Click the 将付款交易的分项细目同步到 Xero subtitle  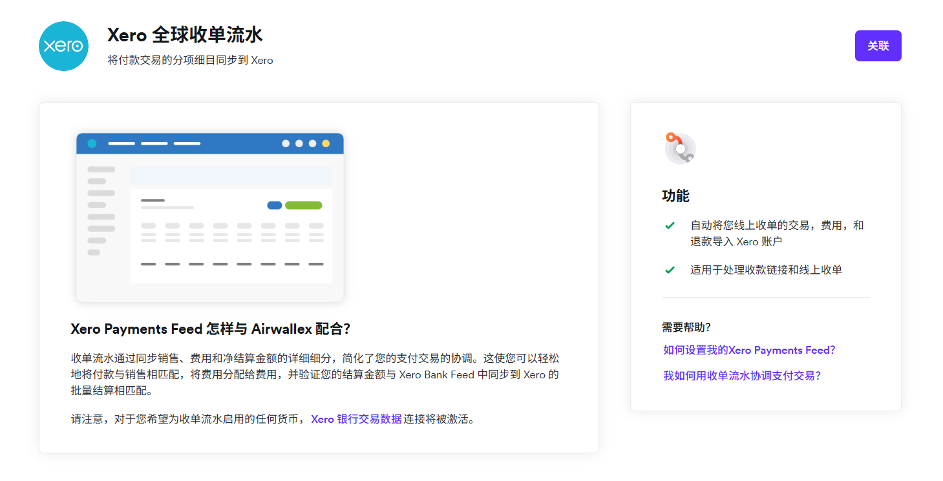tap(190, 60)
